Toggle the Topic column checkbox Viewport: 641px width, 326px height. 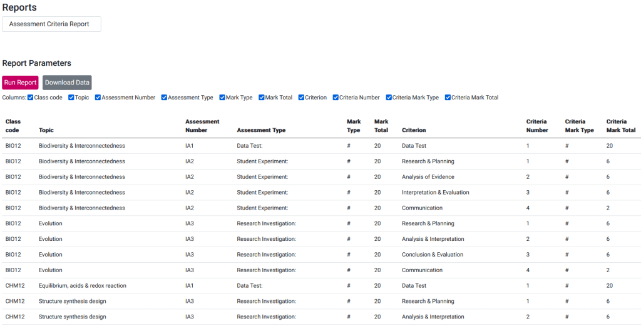click(x=71, y=98)
